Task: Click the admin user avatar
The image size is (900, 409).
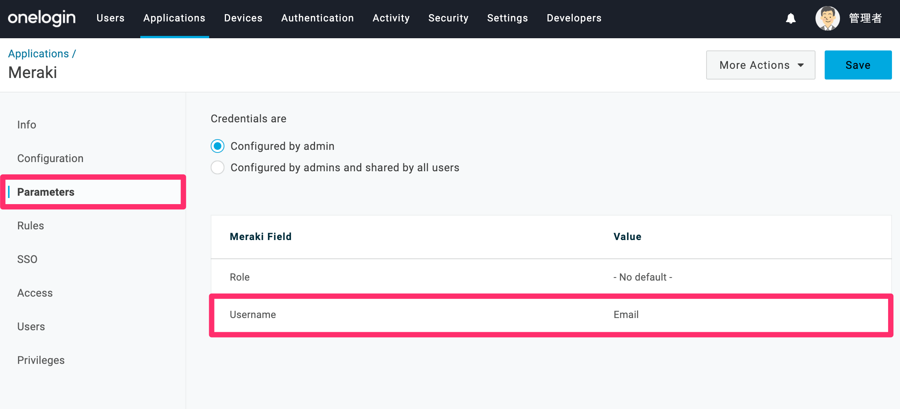Action: coord(827,18)
